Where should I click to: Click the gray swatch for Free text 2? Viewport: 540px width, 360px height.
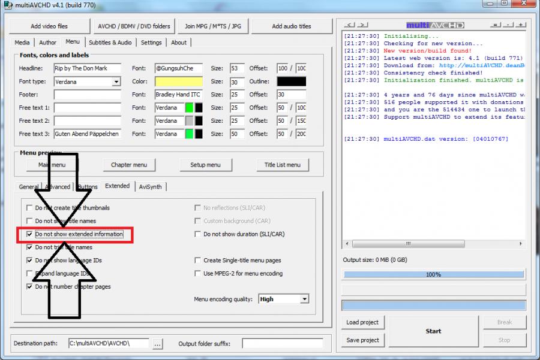189,120
